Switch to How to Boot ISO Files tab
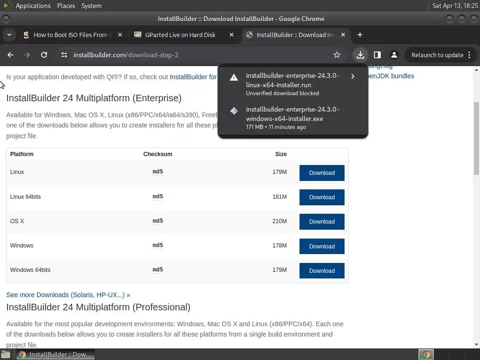The width and height of the screenshot is (480, 360). (72, 35)
